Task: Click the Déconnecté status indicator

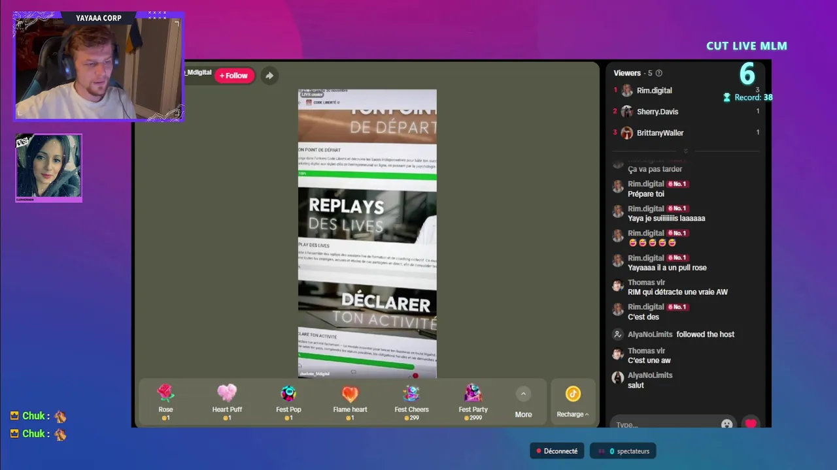Action: 557,451
